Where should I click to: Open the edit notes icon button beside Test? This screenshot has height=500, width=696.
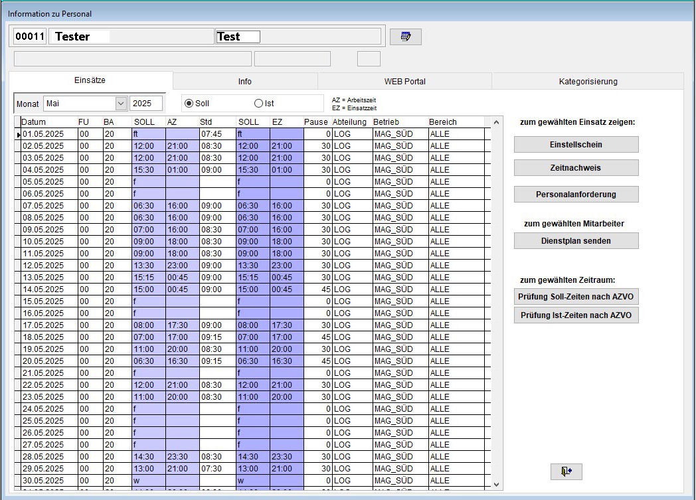coord(405,37)
